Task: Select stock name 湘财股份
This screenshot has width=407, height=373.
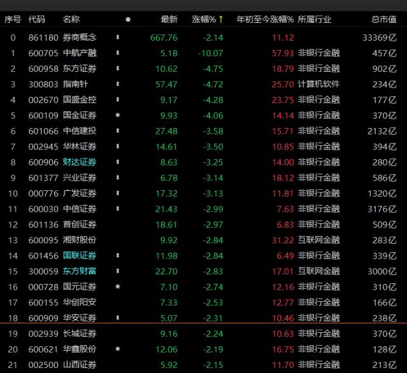Action: [79, 240]
